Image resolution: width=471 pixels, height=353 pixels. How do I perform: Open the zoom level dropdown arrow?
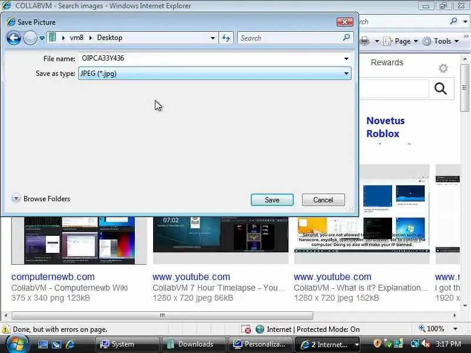pos(455,329)
